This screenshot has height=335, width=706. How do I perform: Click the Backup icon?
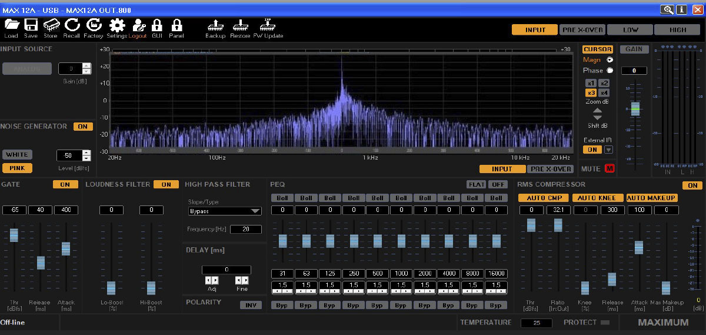(x=215, y=25)
